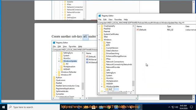Open the File menu in background Registry Editor
The width and height of the screenshot is (196, 110).
(54, 46)
